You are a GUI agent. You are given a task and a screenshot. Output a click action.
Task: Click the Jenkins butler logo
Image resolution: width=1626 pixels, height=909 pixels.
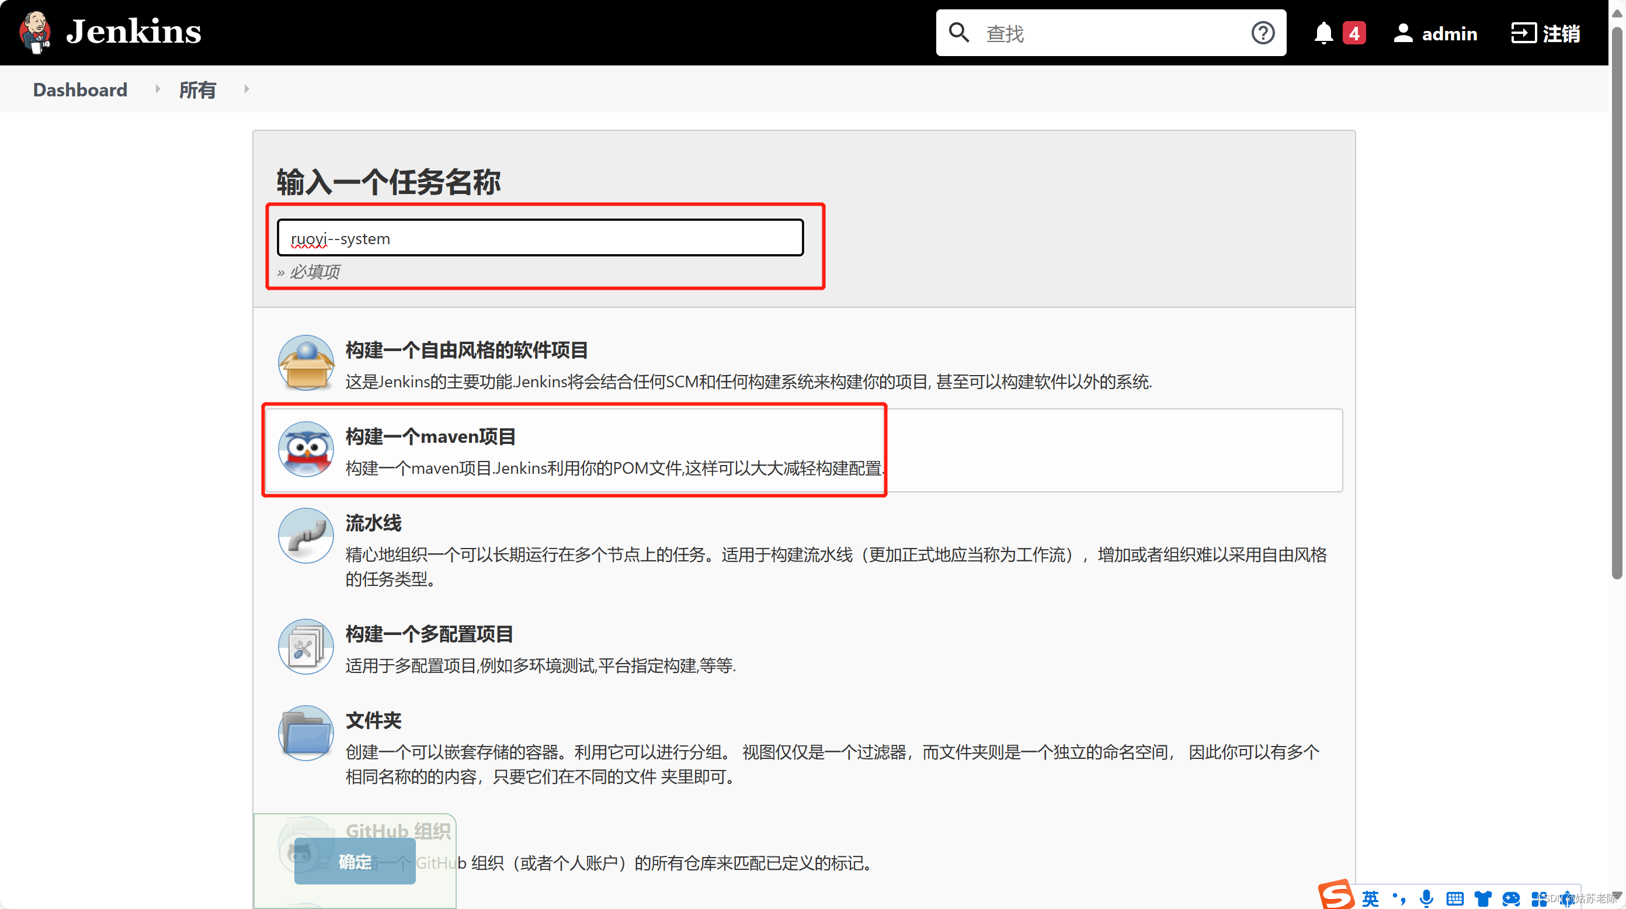34,32
